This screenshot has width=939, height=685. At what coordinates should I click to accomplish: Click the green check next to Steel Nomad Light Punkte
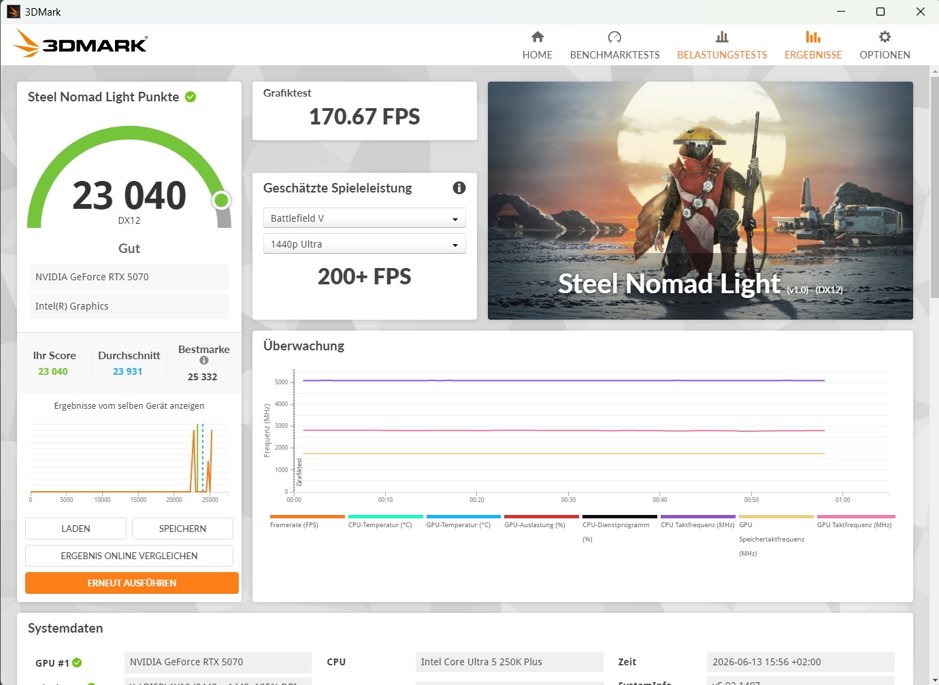point(191,97)
